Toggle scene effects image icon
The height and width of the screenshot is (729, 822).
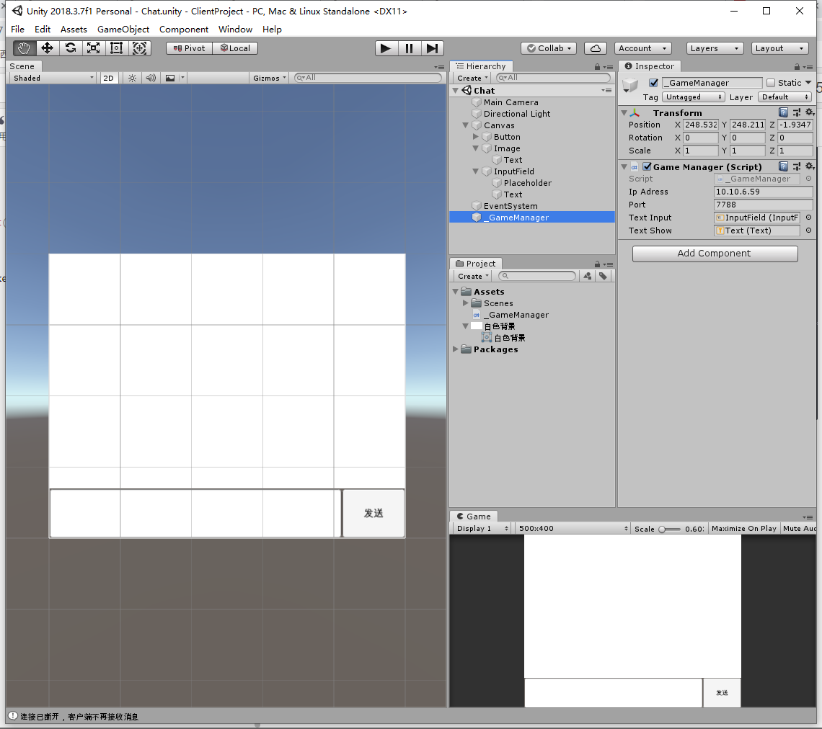pyautogui.click(x=170, y=78)
